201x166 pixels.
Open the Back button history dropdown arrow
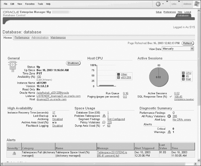coord(163,4)
